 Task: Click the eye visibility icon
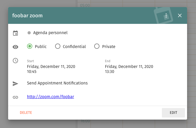[15, 47]
